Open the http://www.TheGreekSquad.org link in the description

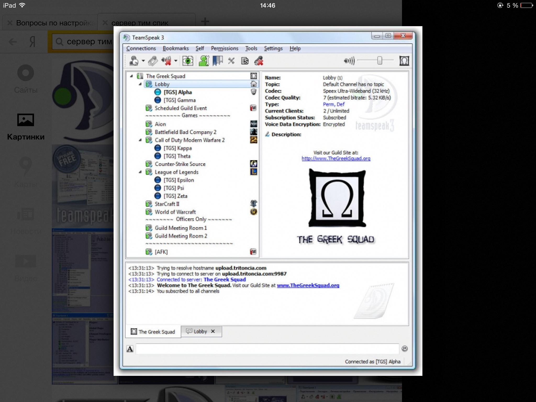(336, 159)
